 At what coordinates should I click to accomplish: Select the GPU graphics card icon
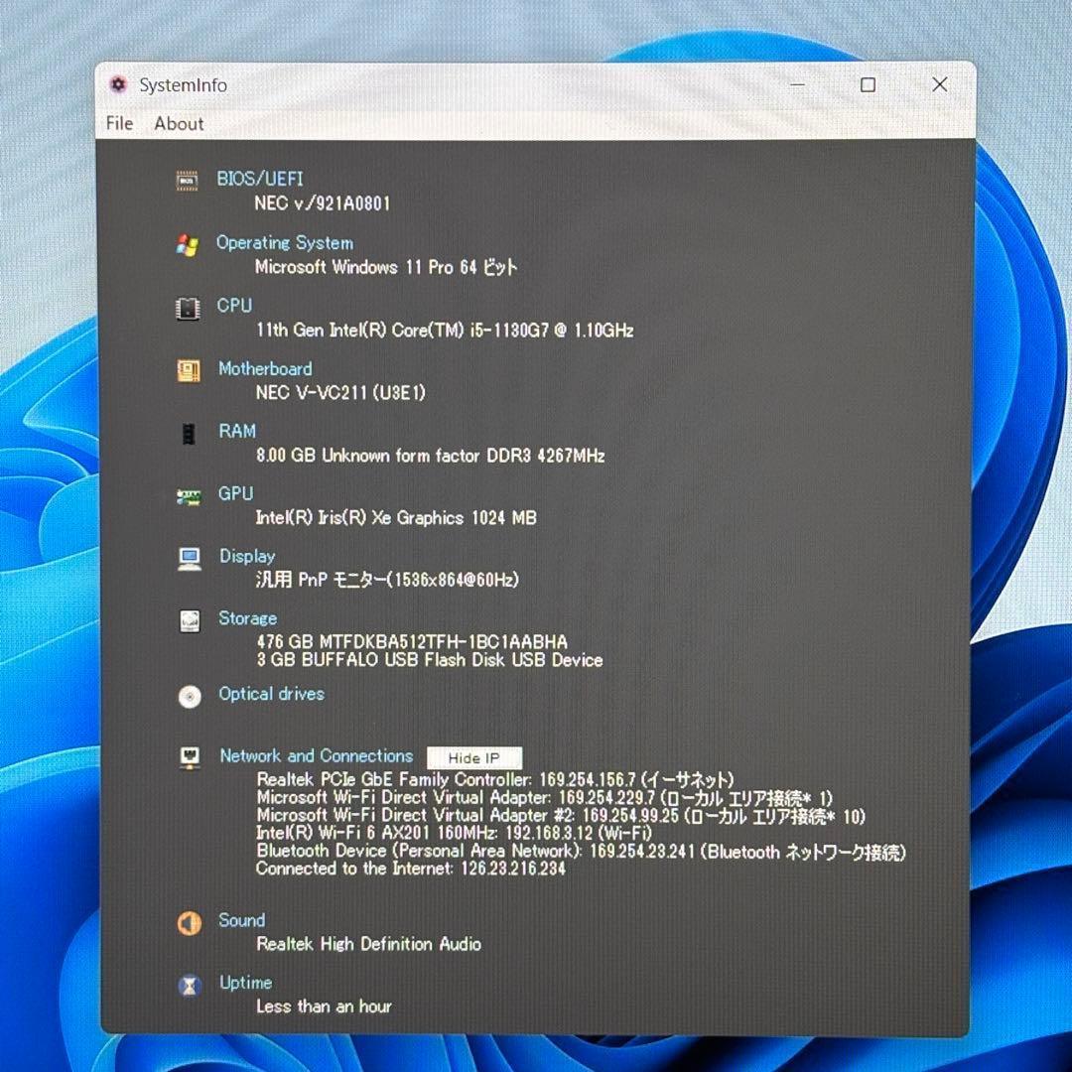tap(189, 494)
